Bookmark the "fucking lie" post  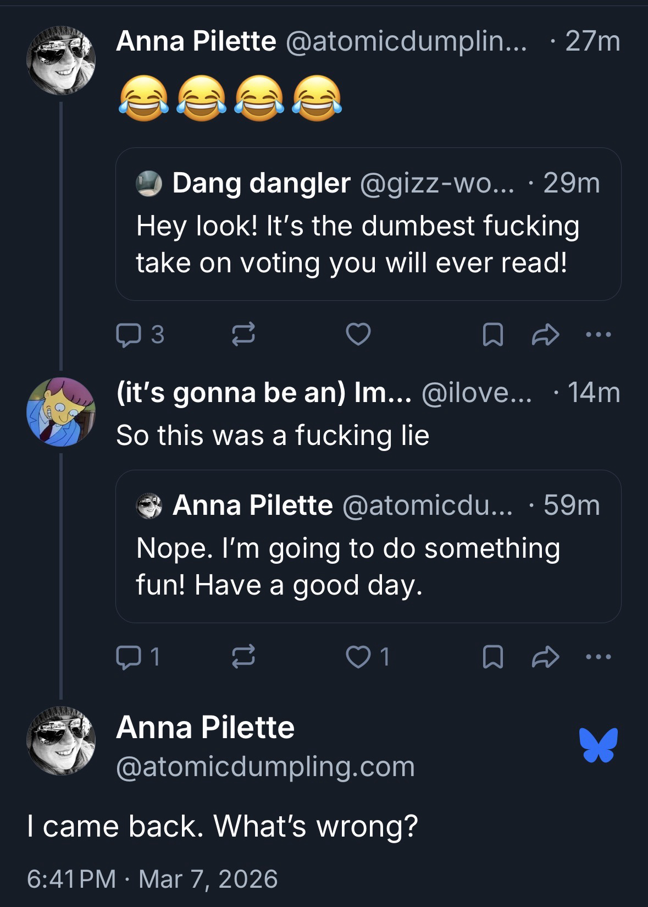coord(492,657)
